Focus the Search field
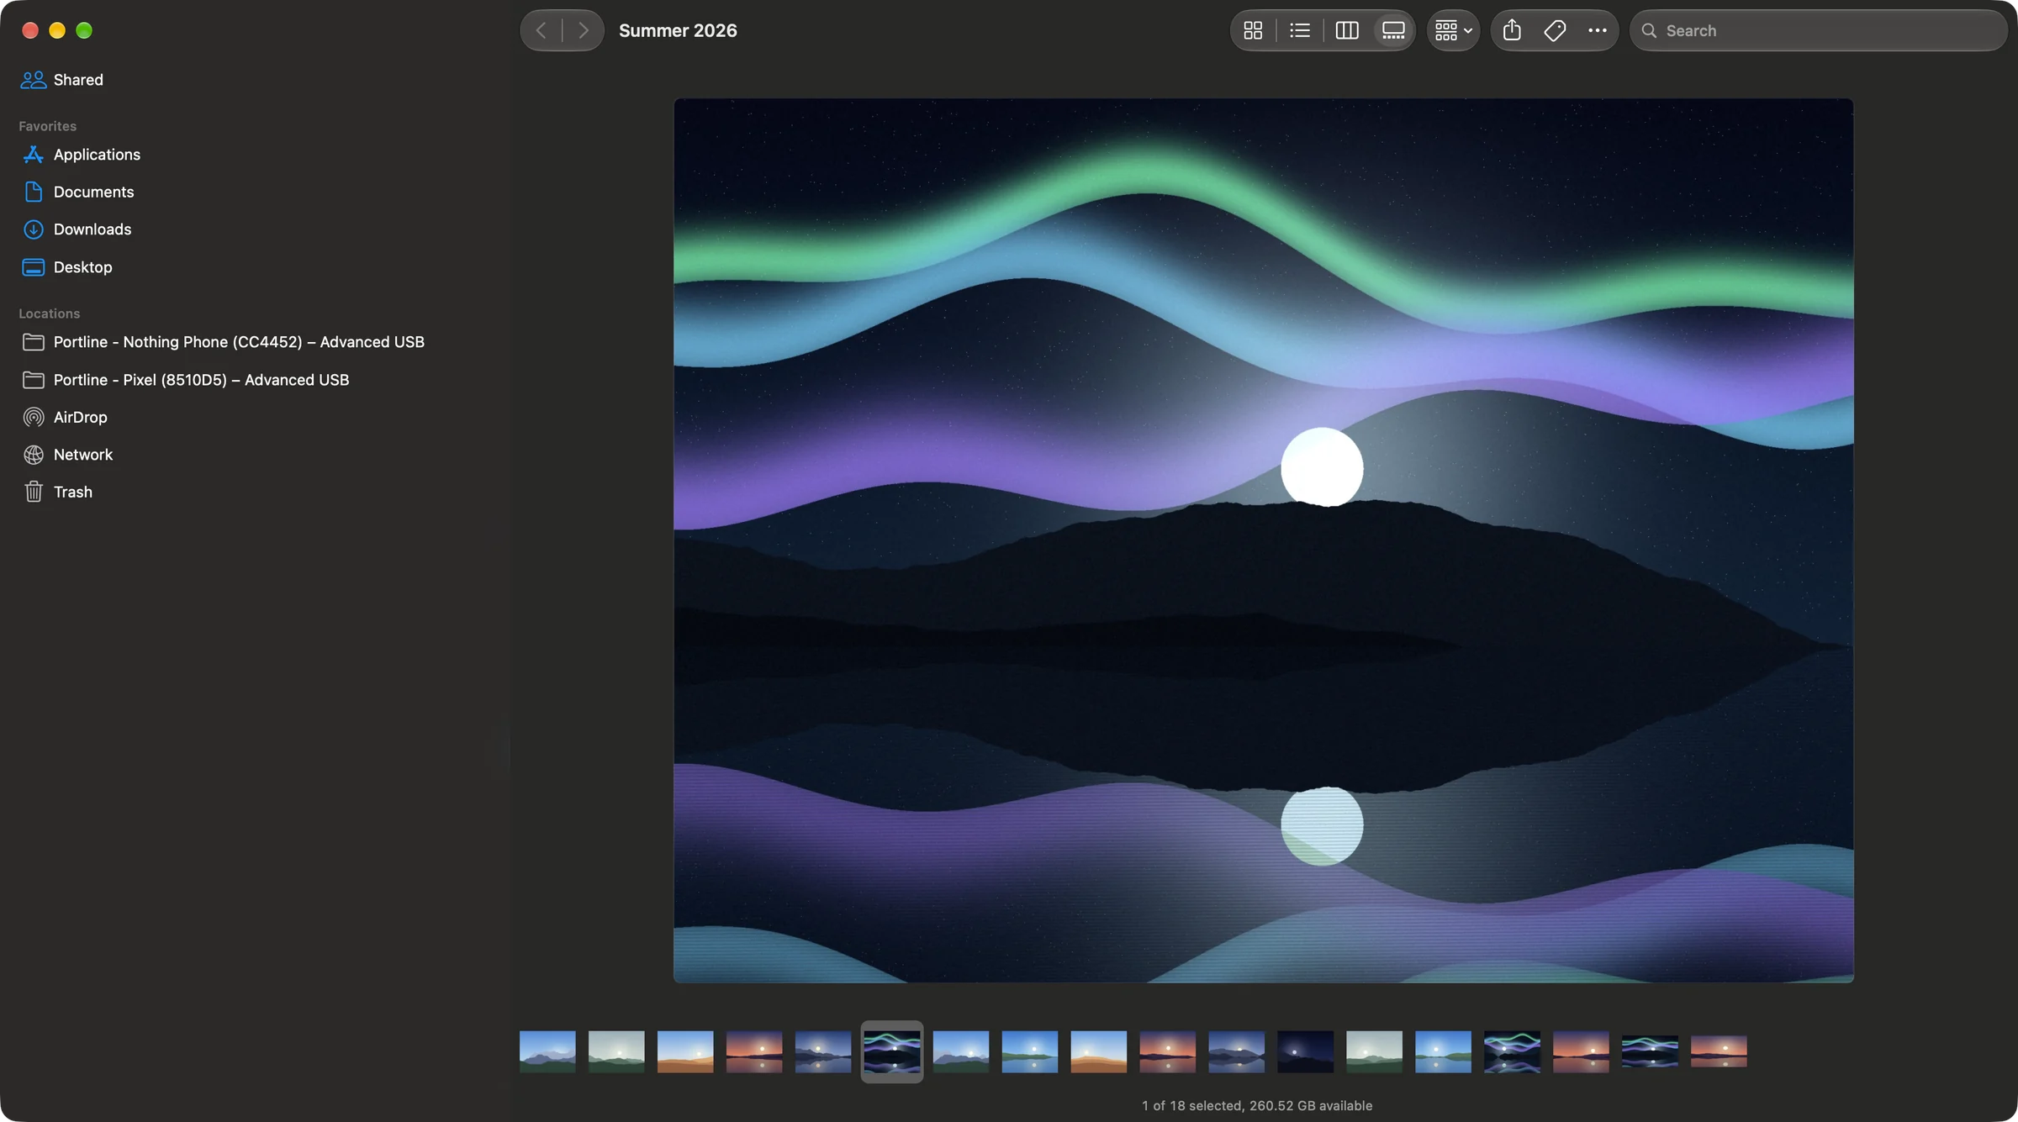 (1819, 31)
